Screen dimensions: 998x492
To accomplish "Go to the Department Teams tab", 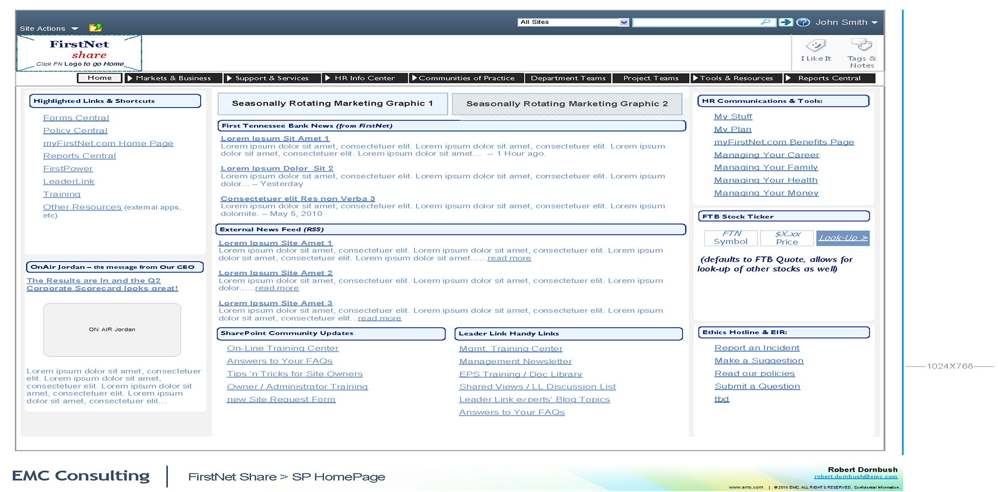I will (x=568, y=78).
